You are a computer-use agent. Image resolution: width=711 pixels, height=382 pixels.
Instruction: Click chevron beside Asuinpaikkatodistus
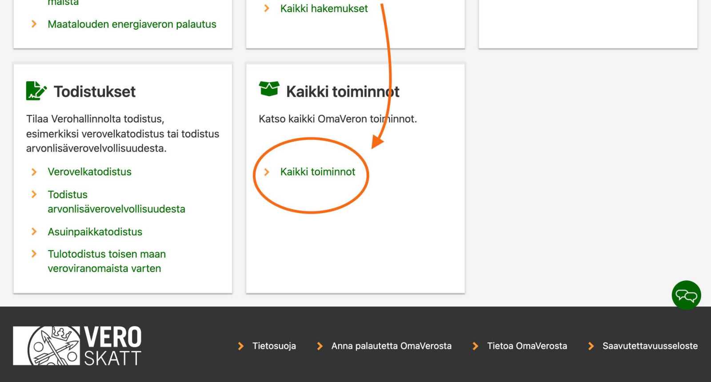(x=34, y=231)
